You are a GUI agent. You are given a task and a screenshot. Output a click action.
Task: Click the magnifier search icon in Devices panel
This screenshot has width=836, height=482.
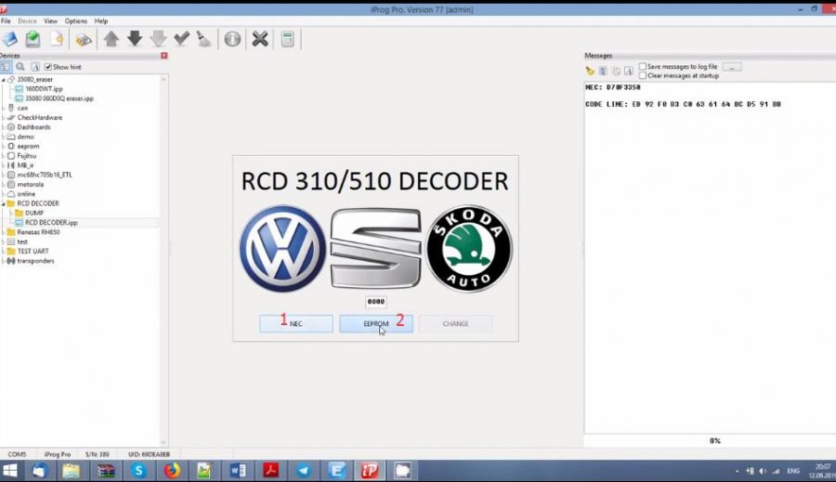coord(20,67)
